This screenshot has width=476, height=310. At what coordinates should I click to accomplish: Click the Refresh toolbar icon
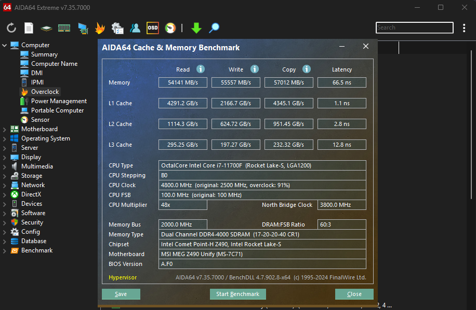click(x=11, y=28)
